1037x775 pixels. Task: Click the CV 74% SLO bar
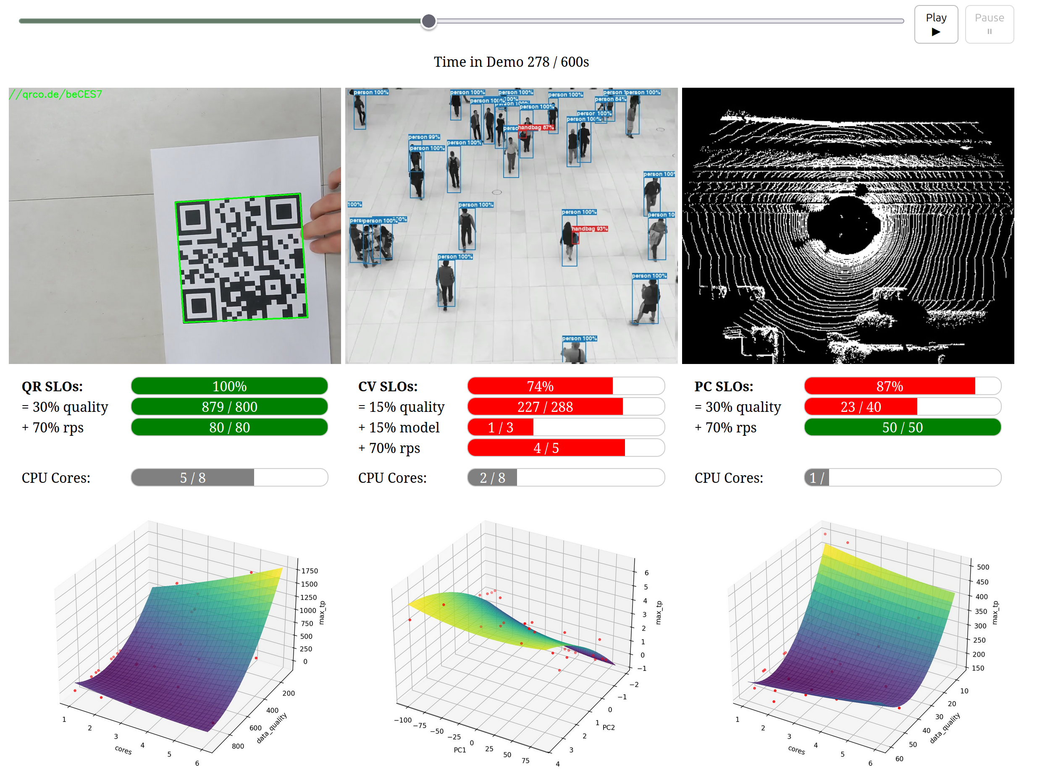coord(565,386)
